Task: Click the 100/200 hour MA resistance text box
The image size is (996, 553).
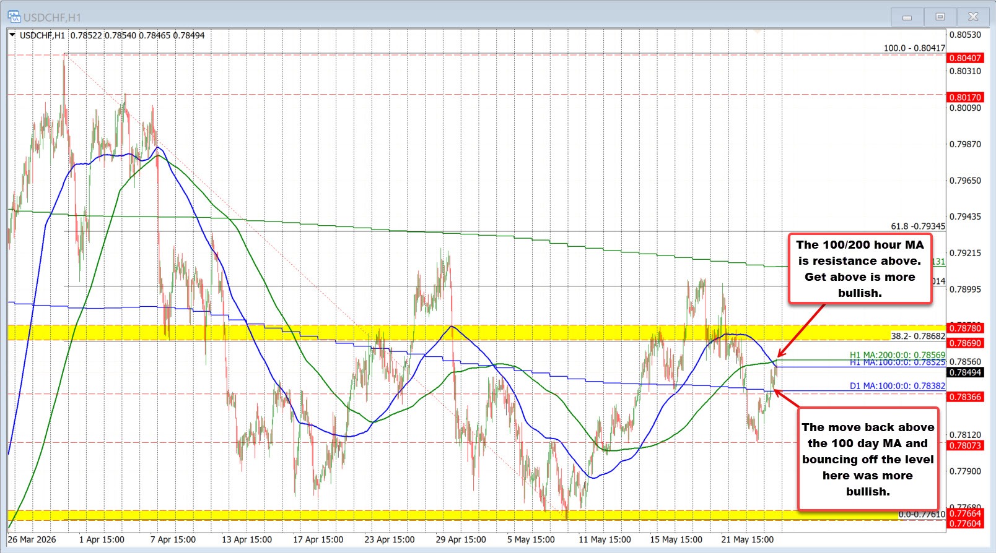Action: coord(860,268)
